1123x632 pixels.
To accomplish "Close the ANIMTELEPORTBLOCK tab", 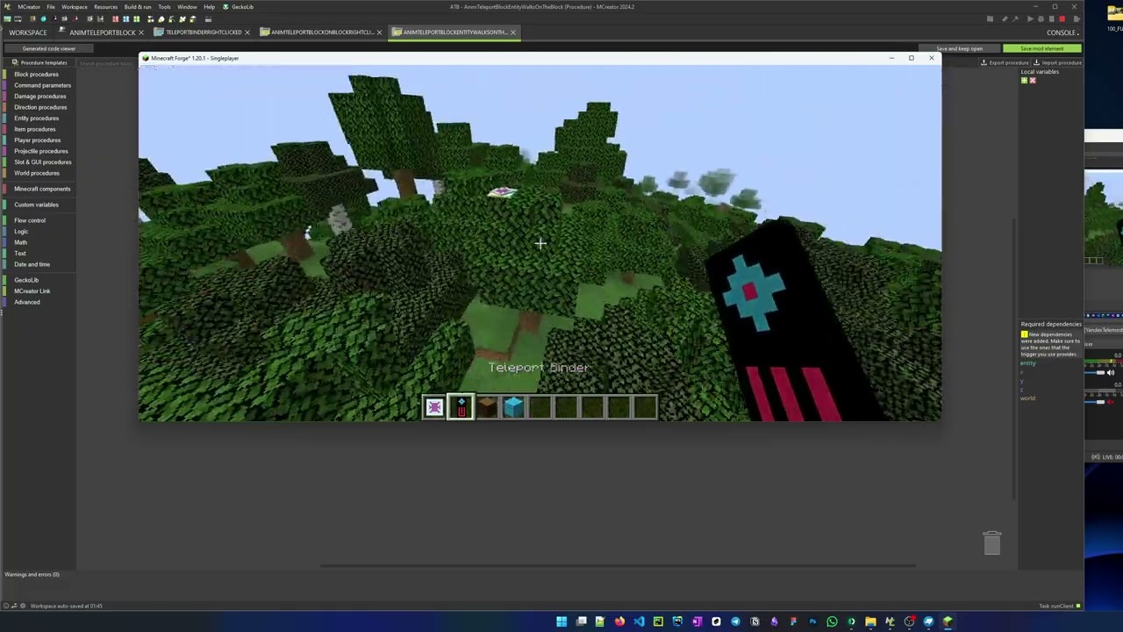I will pos(140,32).
